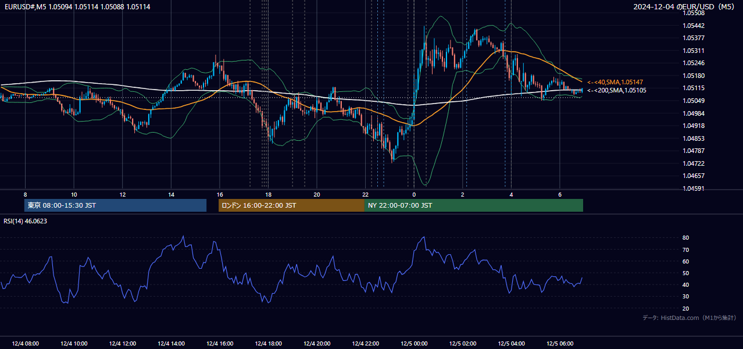The width and height of the screenshot is (743, 349).
Task: Click the 12/4 08:00 bottom date label
Action: click(25, 344)
